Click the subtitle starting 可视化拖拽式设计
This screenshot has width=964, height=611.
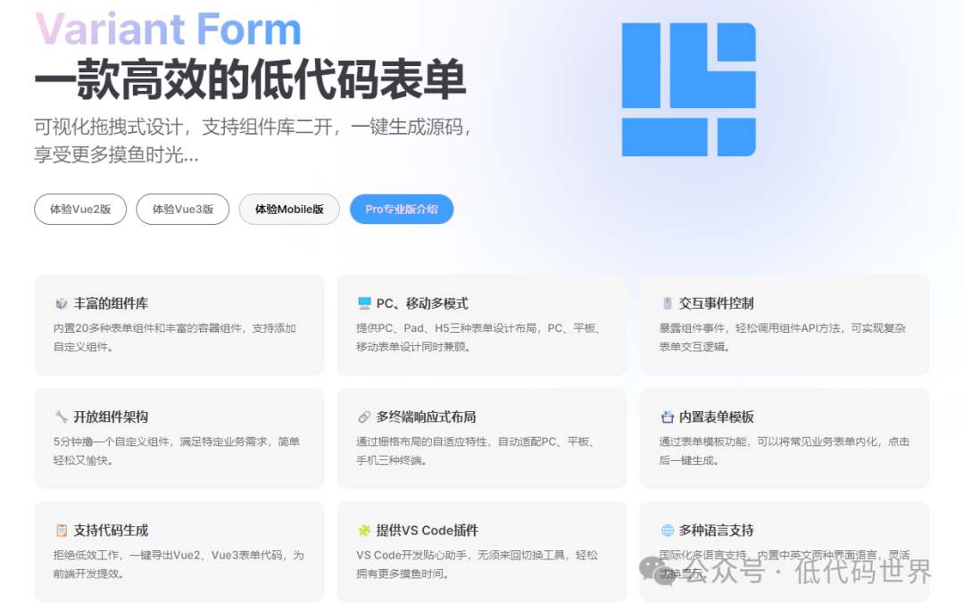[x=252, y=141]
